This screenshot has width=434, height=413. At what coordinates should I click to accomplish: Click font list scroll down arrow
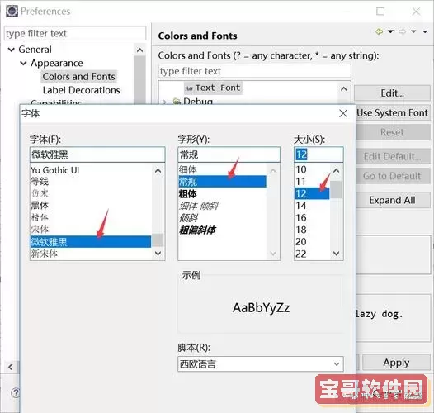pyautogui.click(x=158, y=253)
